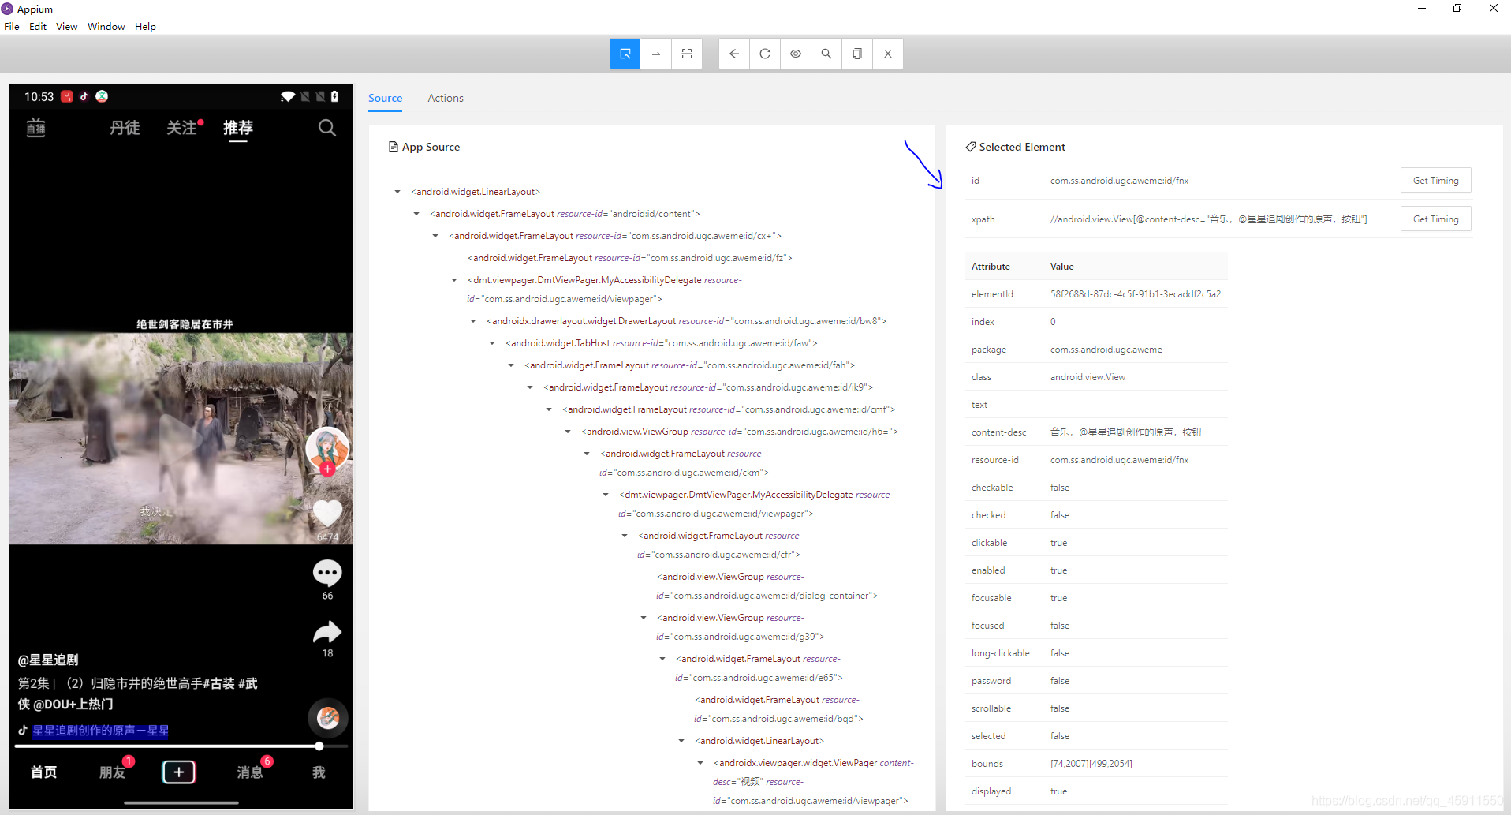The width and height of the screenshot is (1511, 815).
Task: Click Get Timing for xpath row
Action: [1435, 219]
